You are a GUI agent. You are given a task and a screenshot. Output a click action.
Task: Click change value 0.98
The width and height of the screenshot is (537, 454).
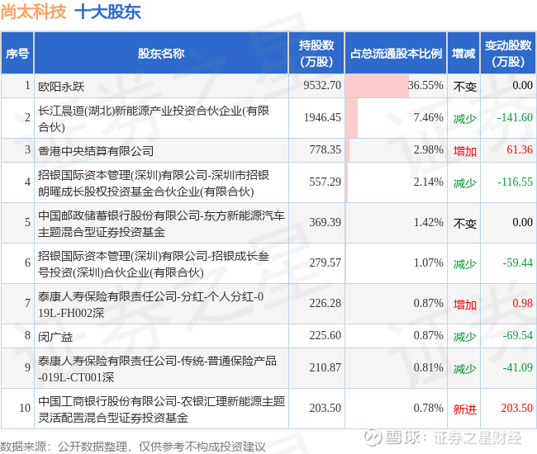click(x=523, y=303)
